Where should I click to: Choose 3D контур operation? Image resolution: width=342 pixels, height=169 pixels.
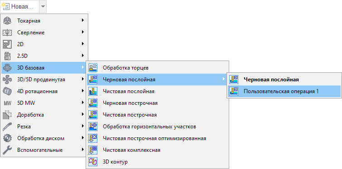coord(157,162)
